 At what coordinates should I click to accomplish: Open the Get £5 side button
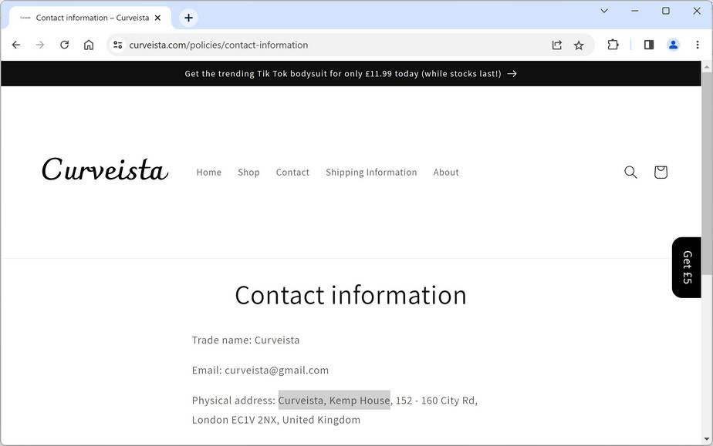686,267
